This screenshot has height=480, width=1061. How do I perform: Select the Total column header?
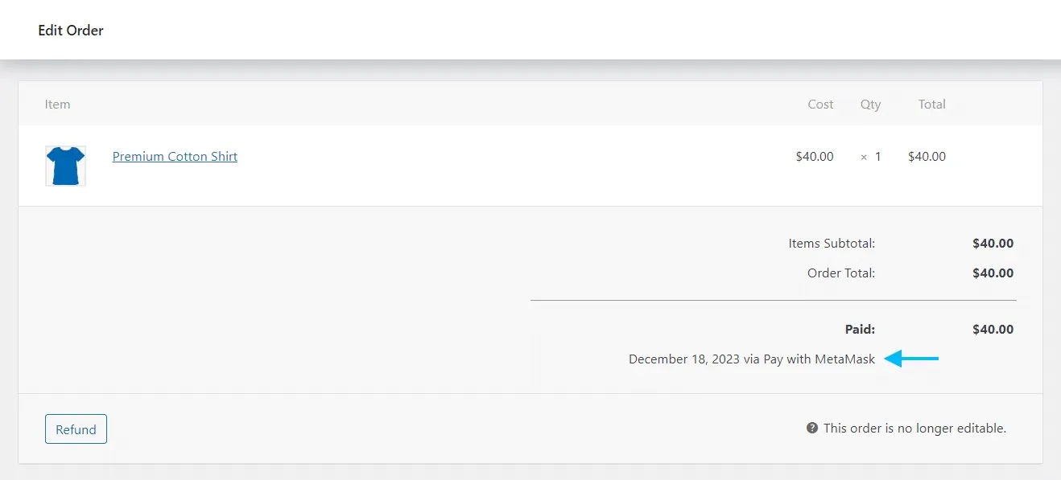(x=931, y=104)
